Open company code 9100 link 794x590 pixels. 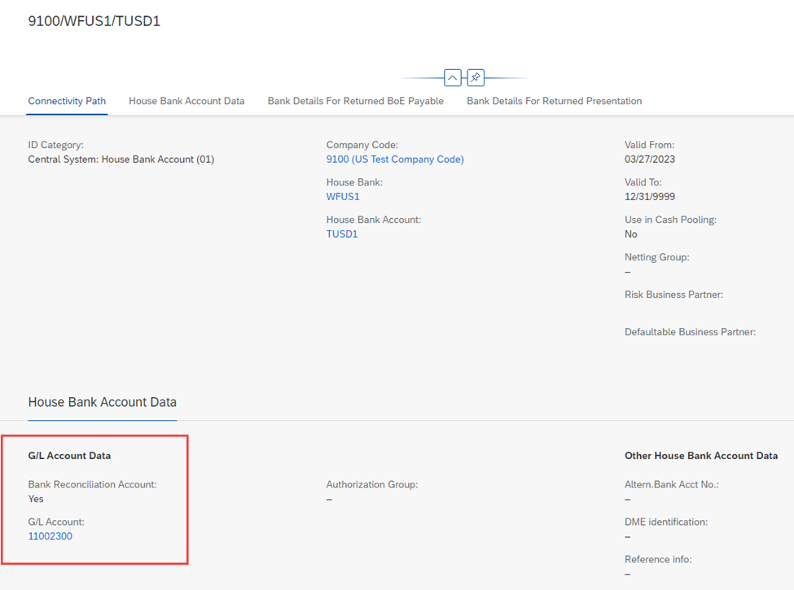pos(395,160)
